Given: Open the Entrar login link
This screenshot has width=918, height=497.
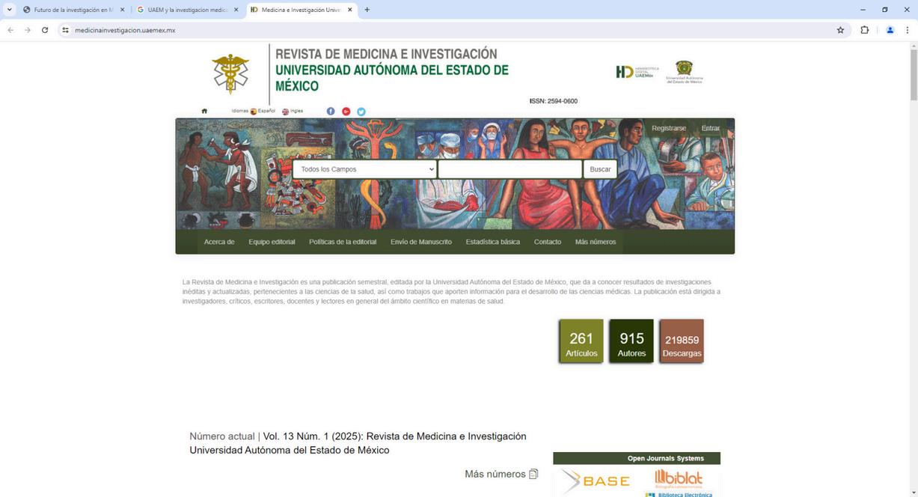Looking at the screenshot, I should click(x=710, y=128).
